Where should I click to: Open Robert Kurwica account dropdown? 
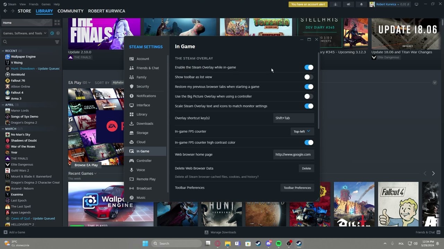click(389, 4)
